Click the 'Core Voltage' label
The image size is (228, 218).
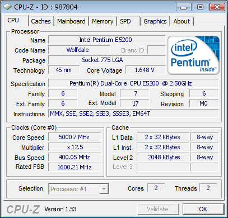coord(104,70)
